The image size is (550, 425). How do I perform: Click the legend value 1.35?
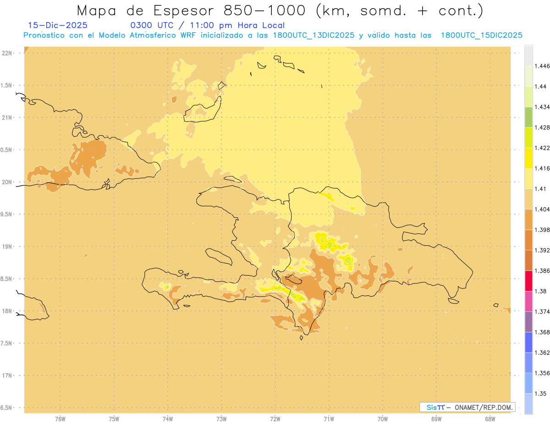pos(540,393)
